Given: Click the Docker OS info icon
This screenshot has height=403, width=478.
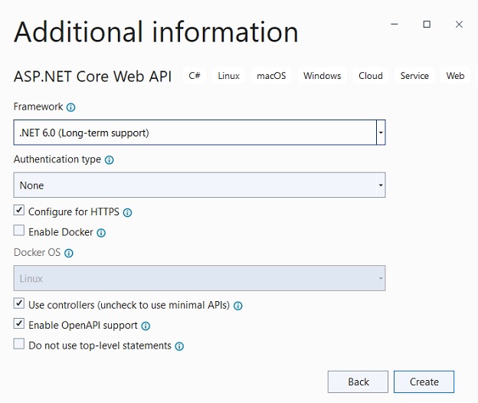Looking at the screenshot, I should 69,253.
